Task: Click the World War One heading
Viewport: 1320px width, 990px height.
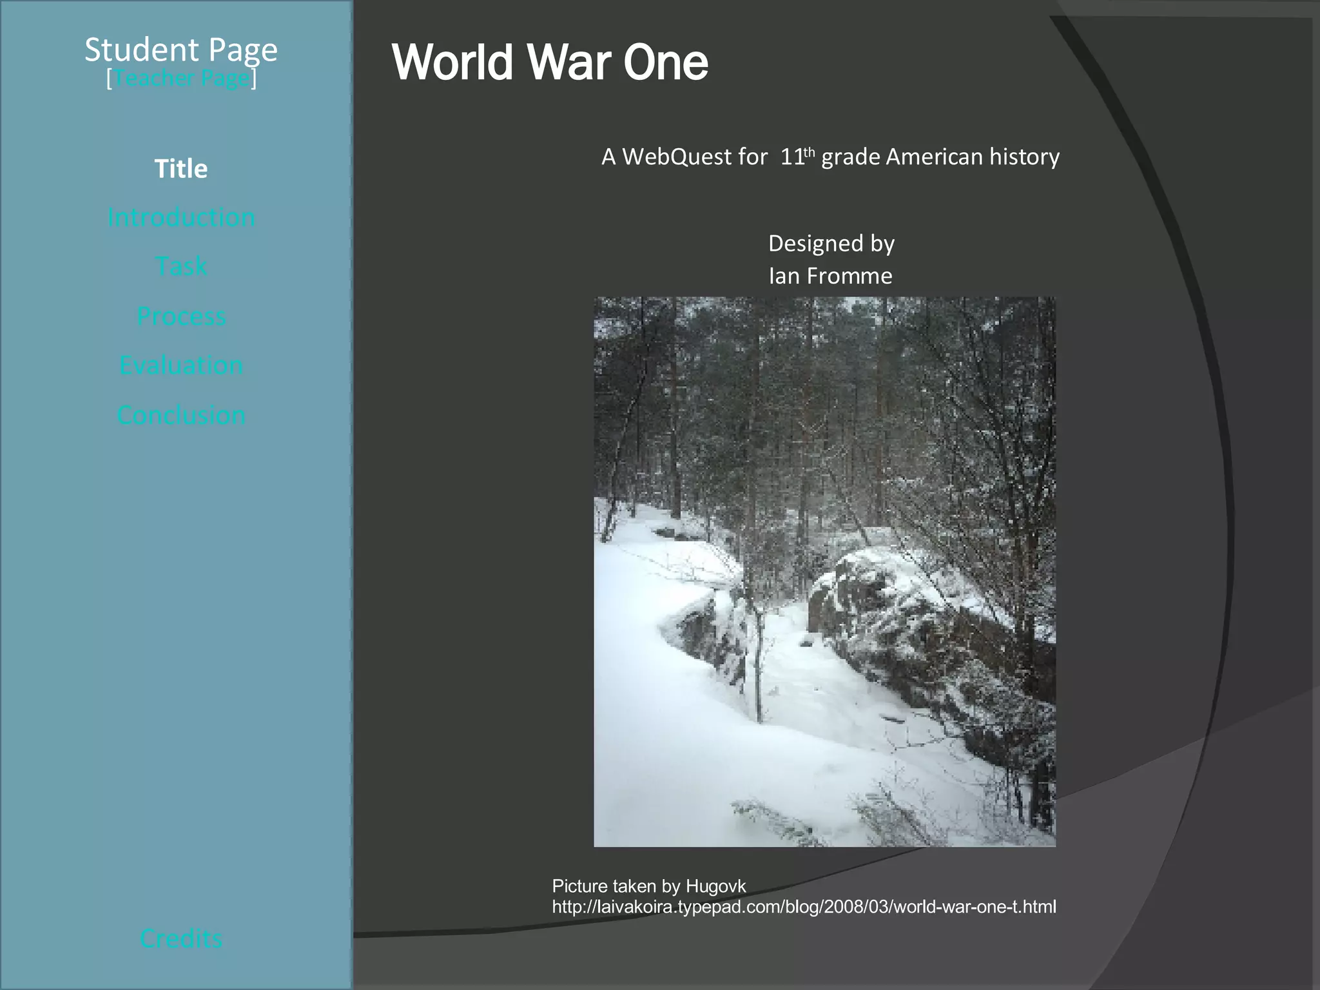Action: tap(549, 63)
